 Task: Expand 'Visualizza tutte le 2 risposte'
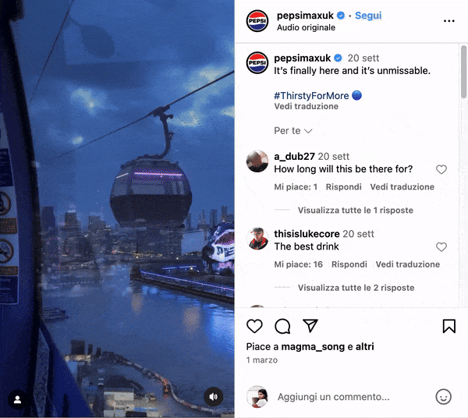(x=356, y=288)
